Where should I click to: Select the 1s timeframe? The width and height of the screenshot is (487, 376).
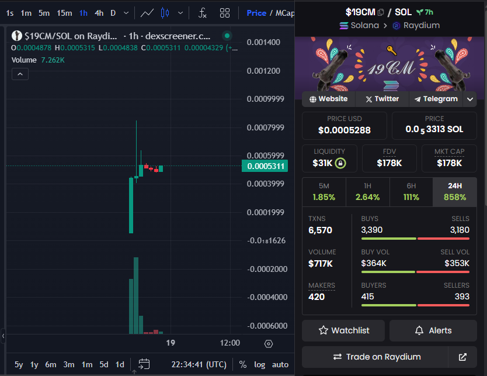[x=9, y=13]
